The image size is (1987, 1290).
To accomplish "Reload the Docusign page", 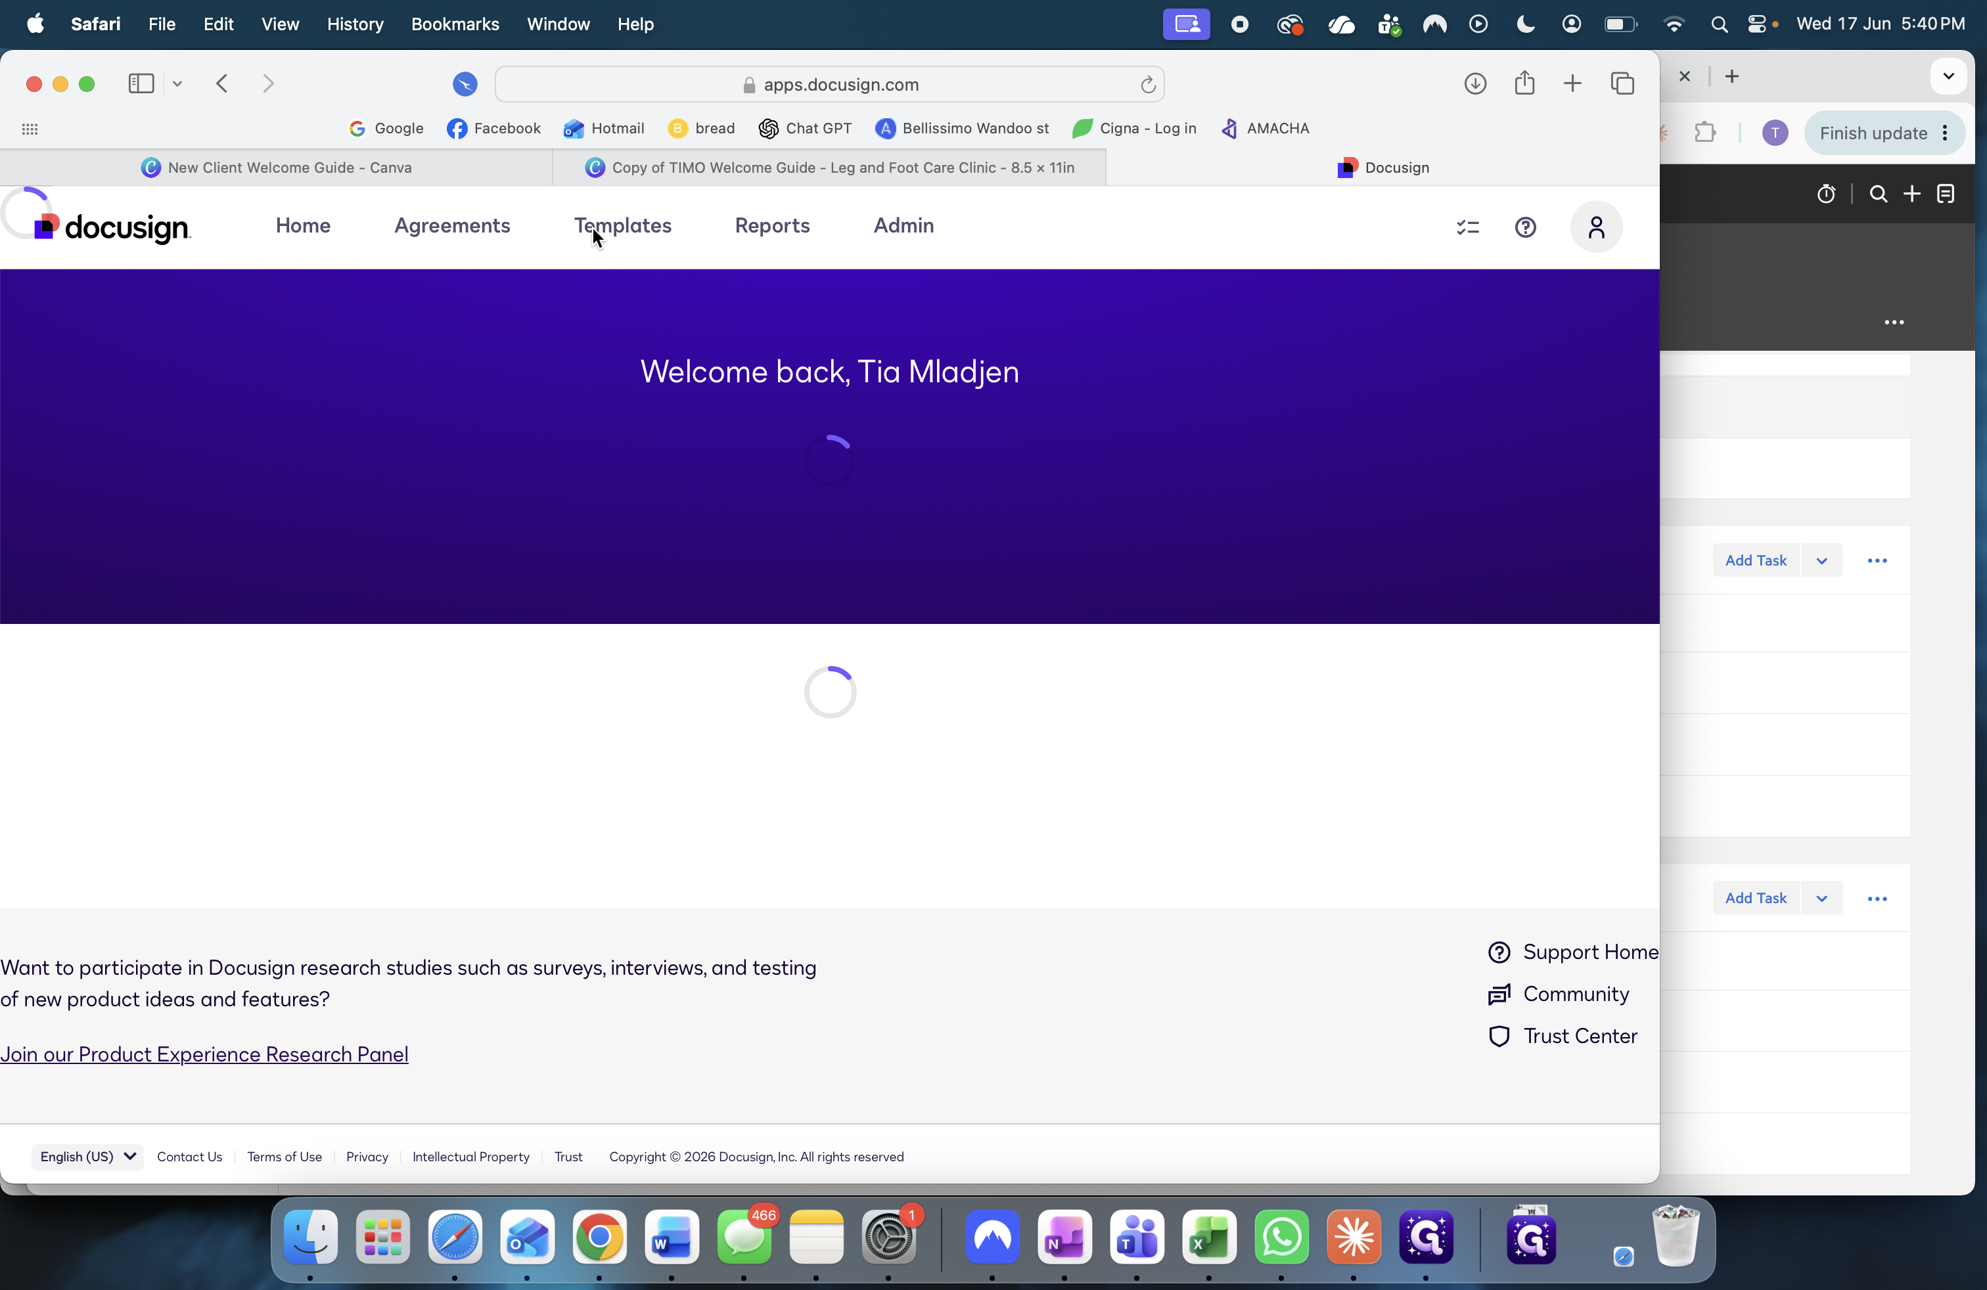I will 1148,84.
